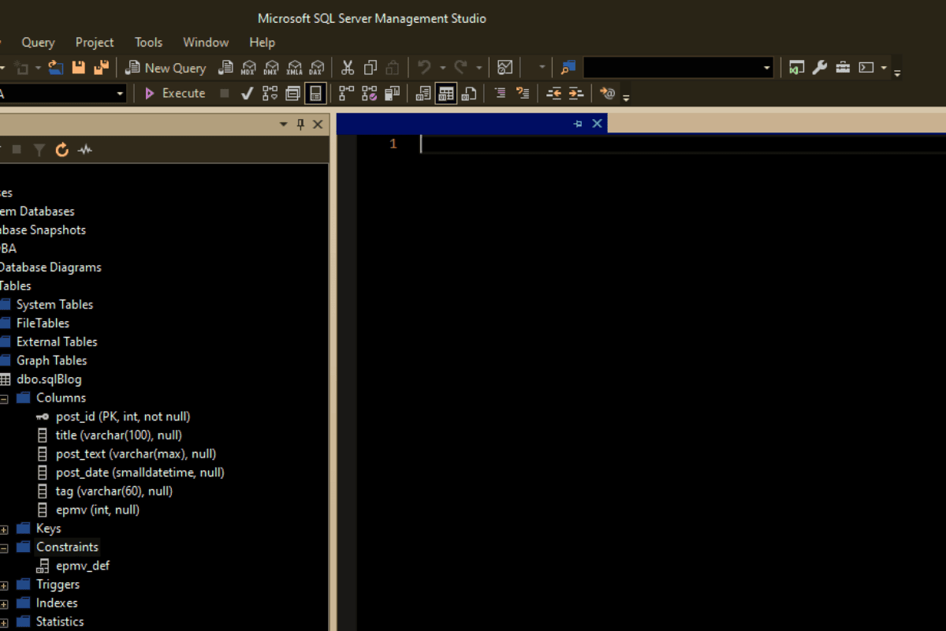946x631 pixels.
Task: Toggle Results to Text output mode
Action: [x=423, y=93]
